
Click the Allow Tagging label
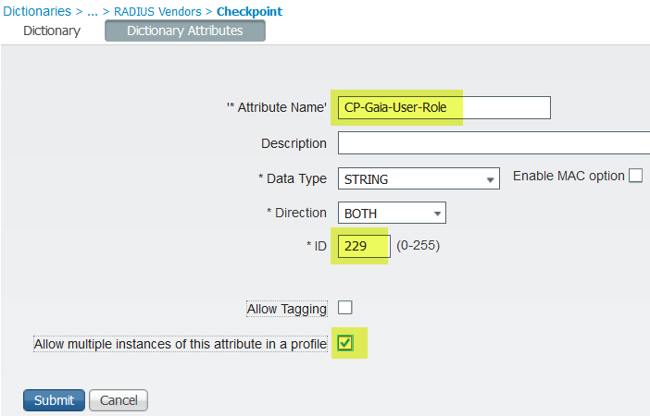287,309
